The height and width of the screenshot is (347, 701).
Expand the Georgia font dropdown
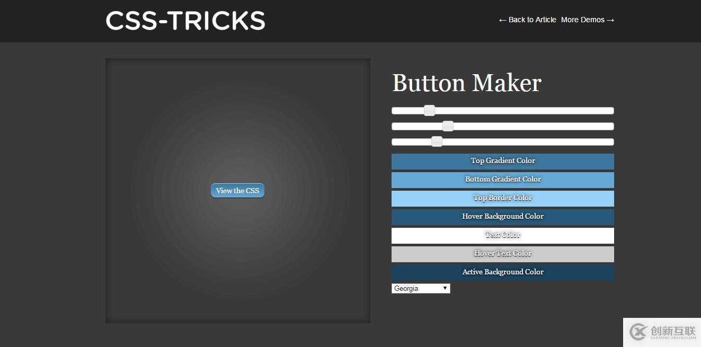pos(421,288)
